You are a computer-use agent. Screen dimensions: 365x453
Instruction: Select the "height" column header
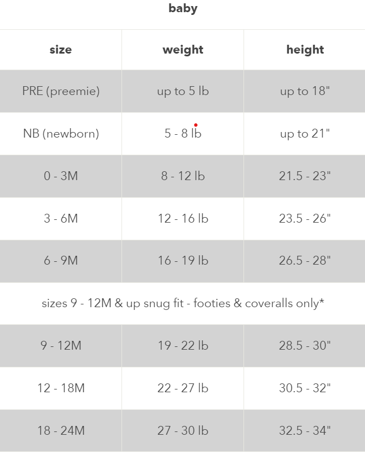(305, 50)
